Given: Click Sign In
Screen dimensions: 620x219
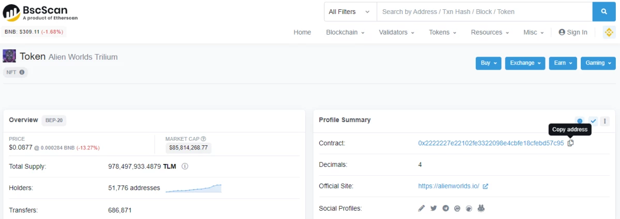Looking at the screenshot, I should click(573, 32).
